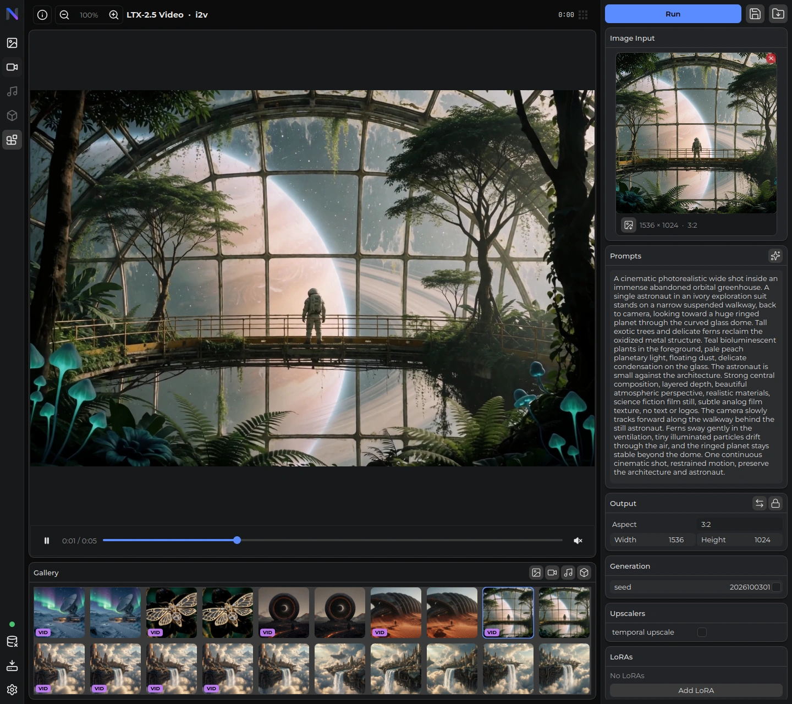Click the 0:01 / 0:05 playback time
The height and width of the screenshot is (704, 792).
coord(79,541)
